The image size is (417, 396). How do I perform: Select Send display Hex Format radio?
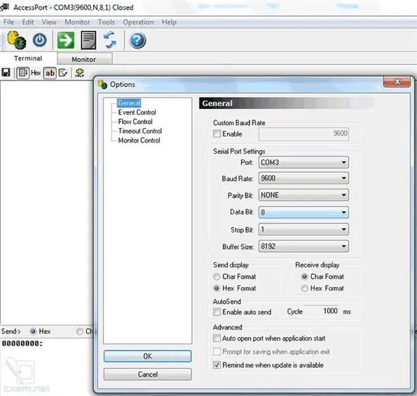tap(216, 288)
